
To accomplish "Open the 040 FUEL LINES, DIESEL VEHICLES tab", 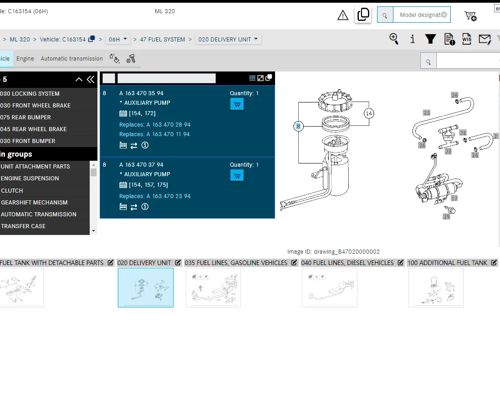I will 347,263.
